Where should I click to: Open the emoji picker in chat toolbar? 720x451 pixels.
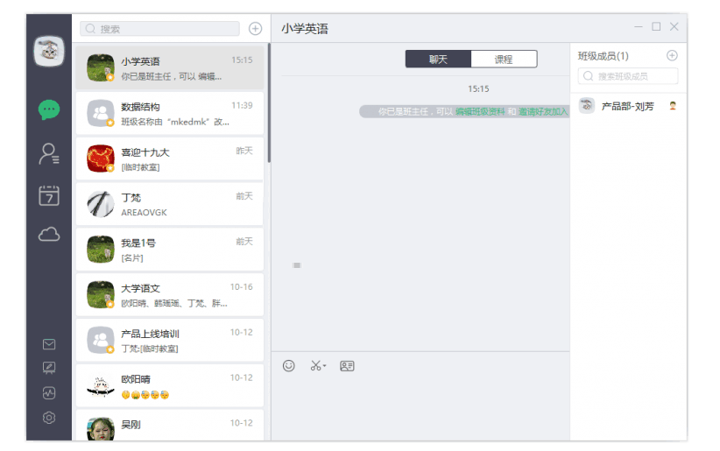pos(289,366)
